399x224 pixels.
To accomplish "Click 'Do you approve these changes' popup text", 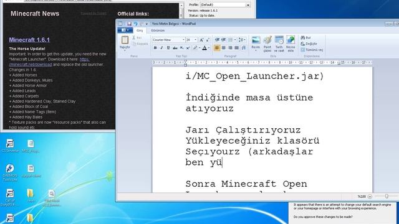I will (x=323, y=217).
